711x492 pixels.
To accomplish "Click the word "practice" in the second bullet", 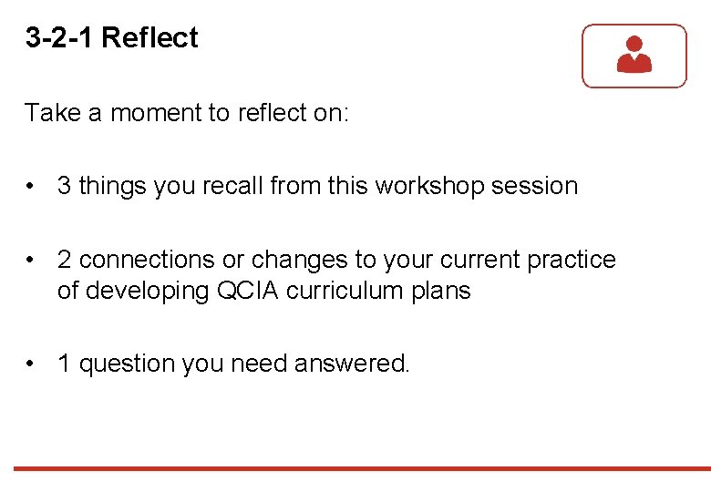I will pyautogui.click(x=572, y=261).
